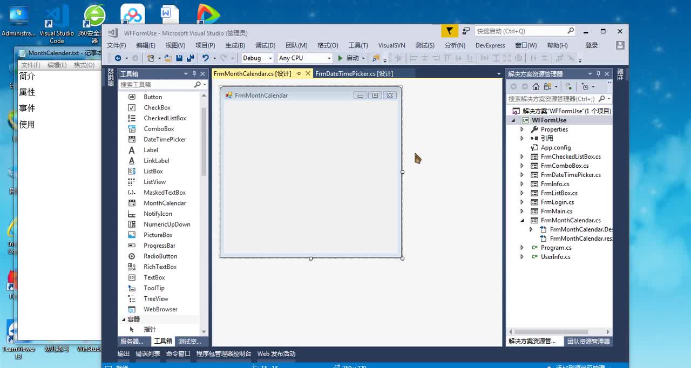Open the 错误列表 panel tab
The width and height of the screenshot is (691, 368).
click(x=147, y=354)
